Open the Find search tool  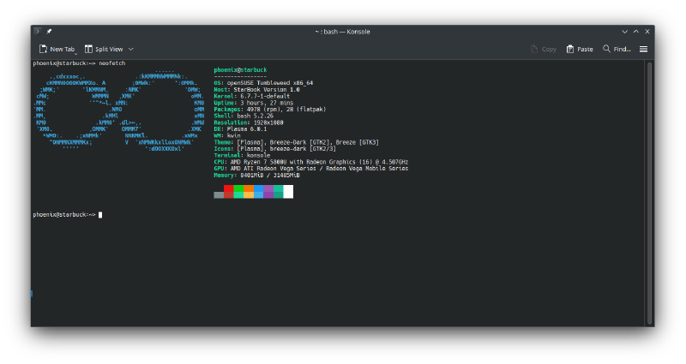click(x=617, y=49)
